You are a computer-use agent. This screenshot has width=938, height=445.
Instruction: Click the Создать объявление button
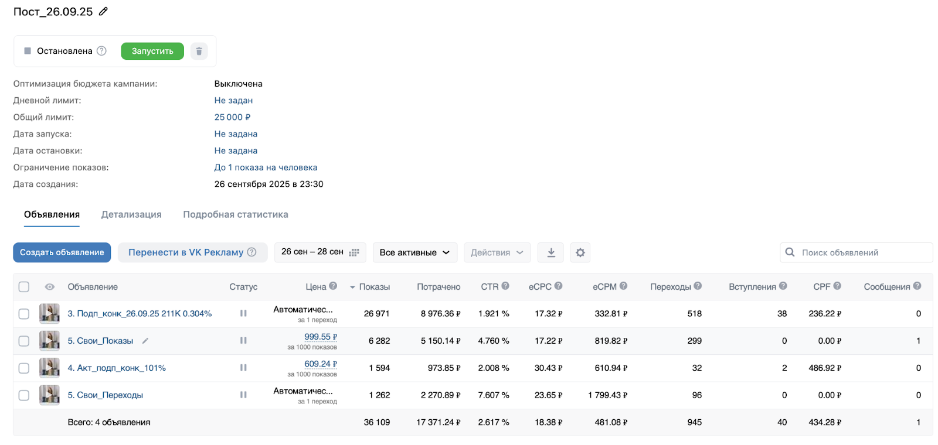click(62, 252)
